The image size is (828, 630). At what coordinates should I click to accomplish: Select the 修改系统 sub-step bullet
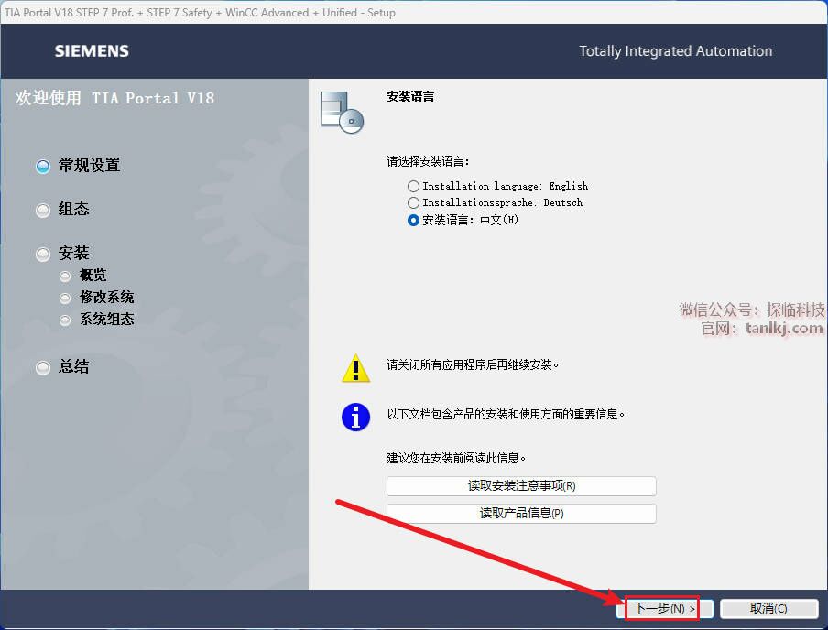pos(65,299)
